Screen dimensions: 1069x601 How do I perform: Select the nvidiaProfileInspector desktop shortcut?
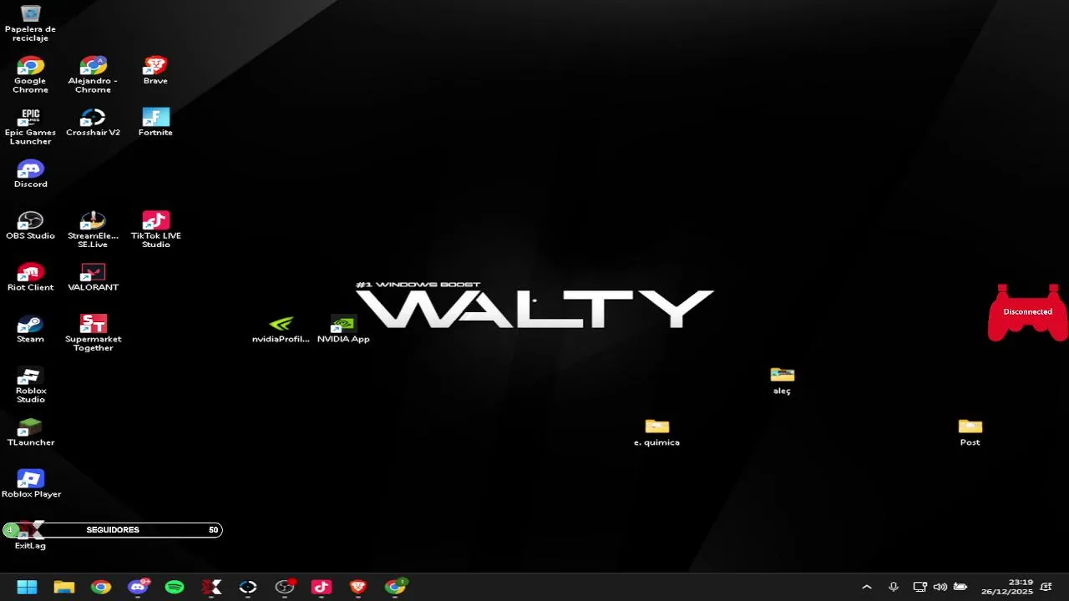click(x=281, y=330)
